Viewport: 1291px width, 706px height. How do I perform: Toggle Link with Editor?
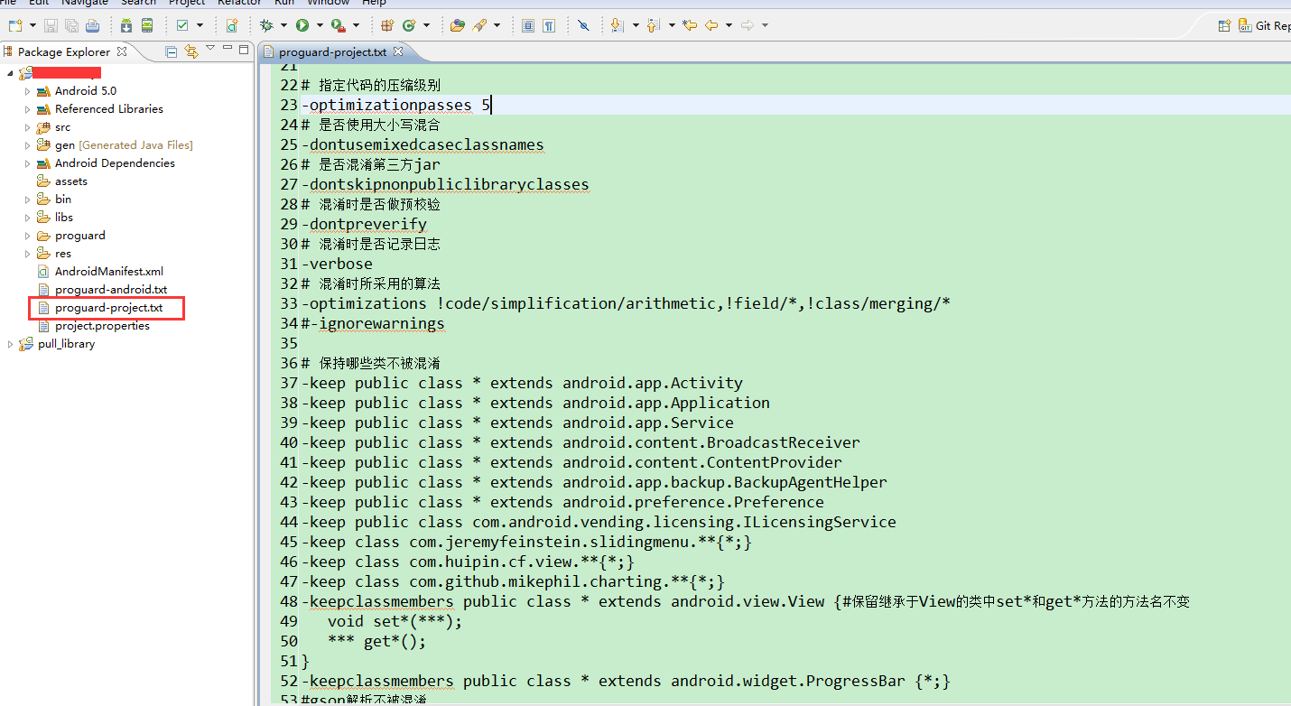click(191, 51)
